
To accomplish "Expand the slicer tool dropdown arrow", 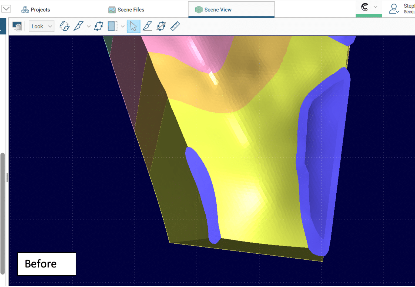I will pyautogui.click(x=89, y=27).
